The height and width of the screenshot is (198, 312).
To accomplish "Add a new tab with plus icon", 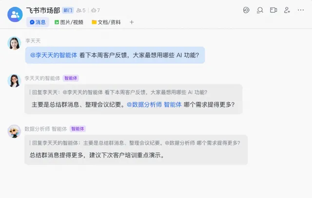I will point(132,22).
